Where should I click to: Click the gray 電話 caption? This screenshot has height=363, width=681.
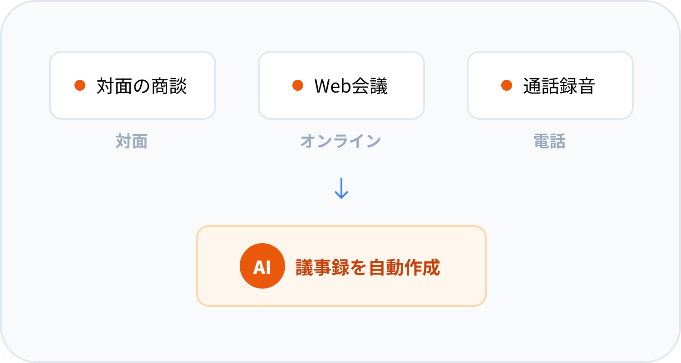549,142
